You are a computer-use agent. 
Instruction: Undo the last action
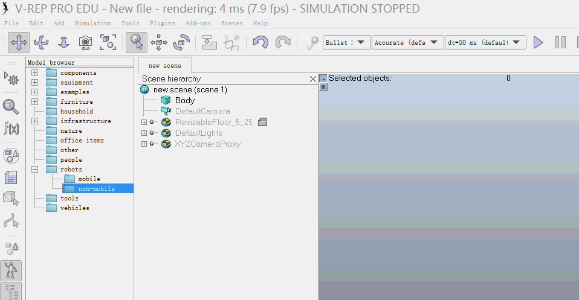260,42
